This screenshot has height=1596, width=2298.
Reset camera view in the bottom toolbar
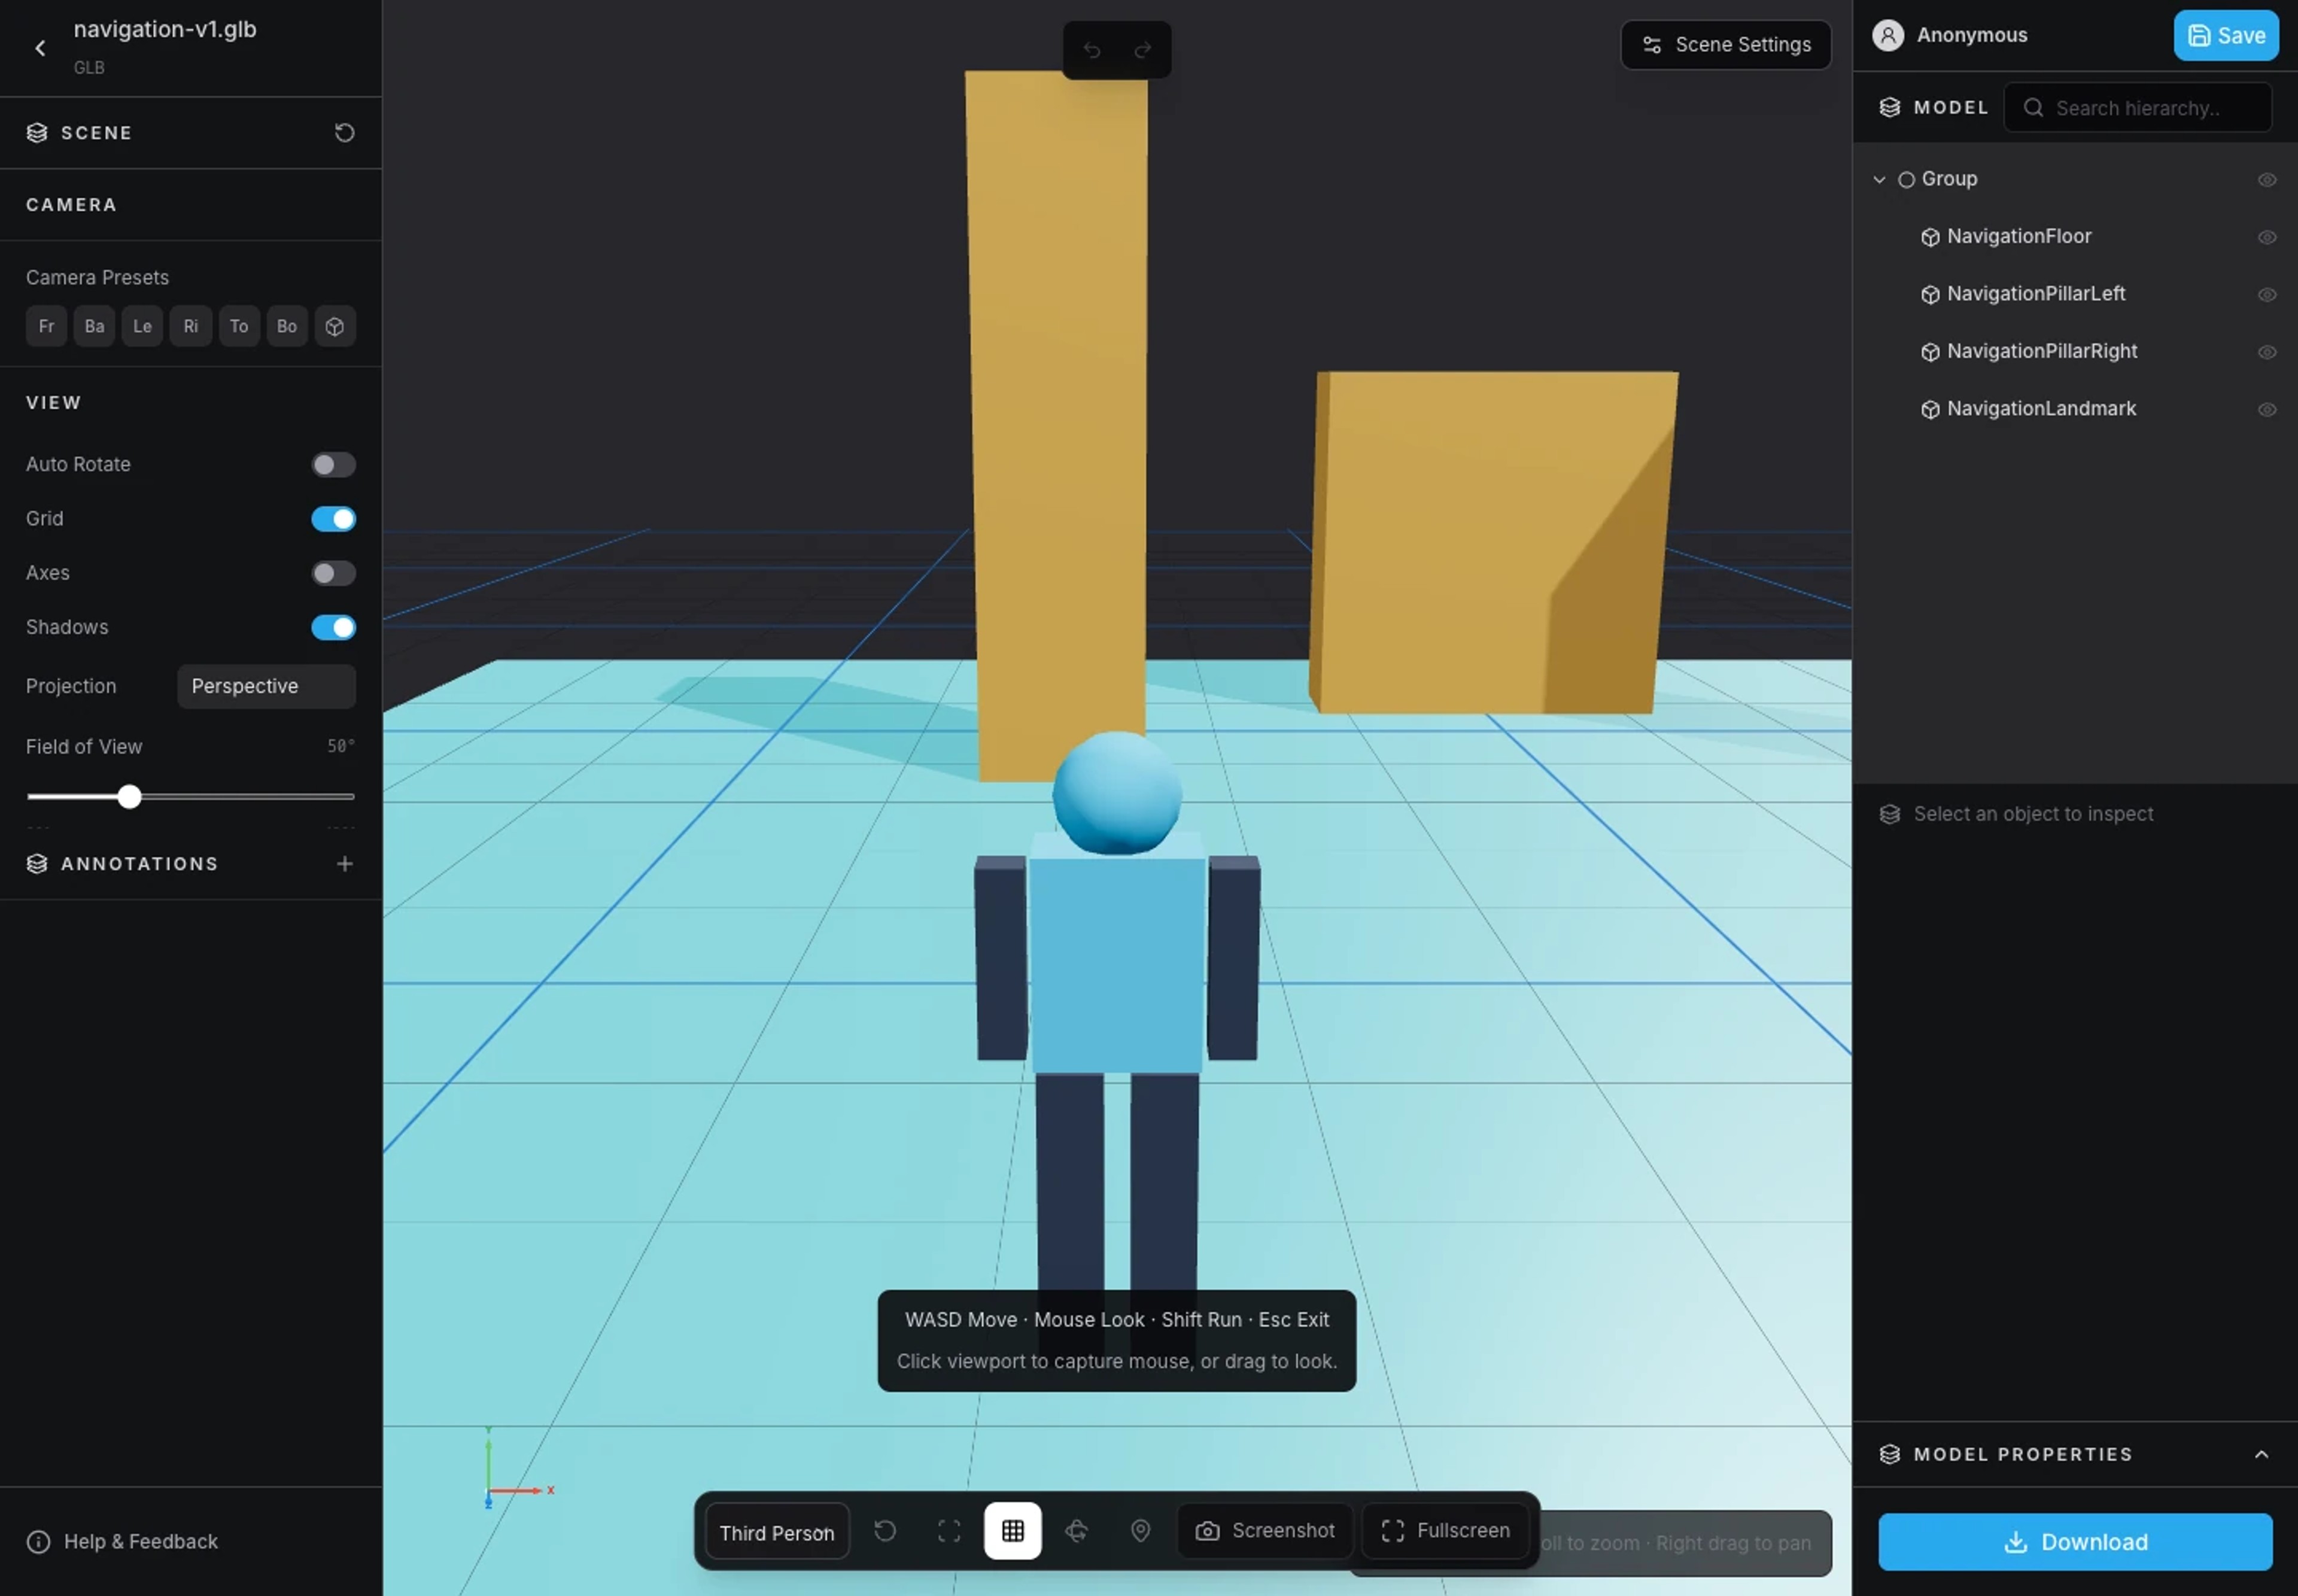pyautogui.click(x=885, y=1530)
